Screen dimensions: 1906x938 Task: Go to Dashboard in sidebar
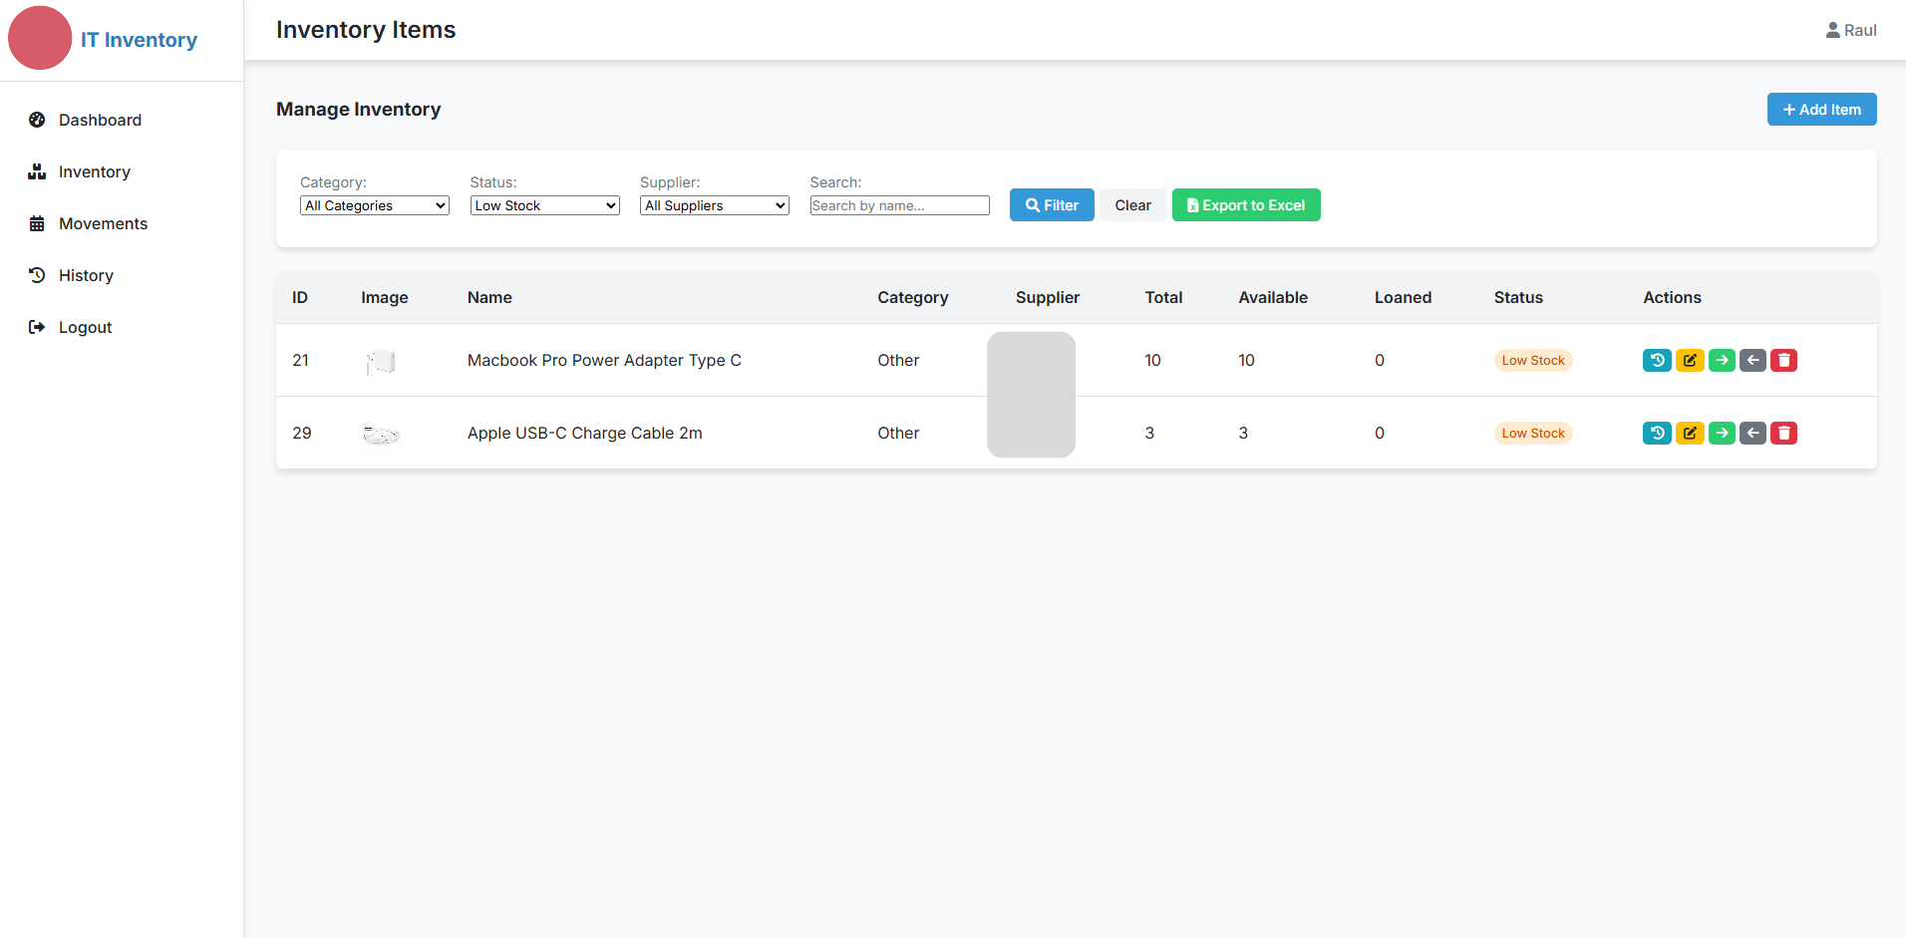click(x=100, y=120)
